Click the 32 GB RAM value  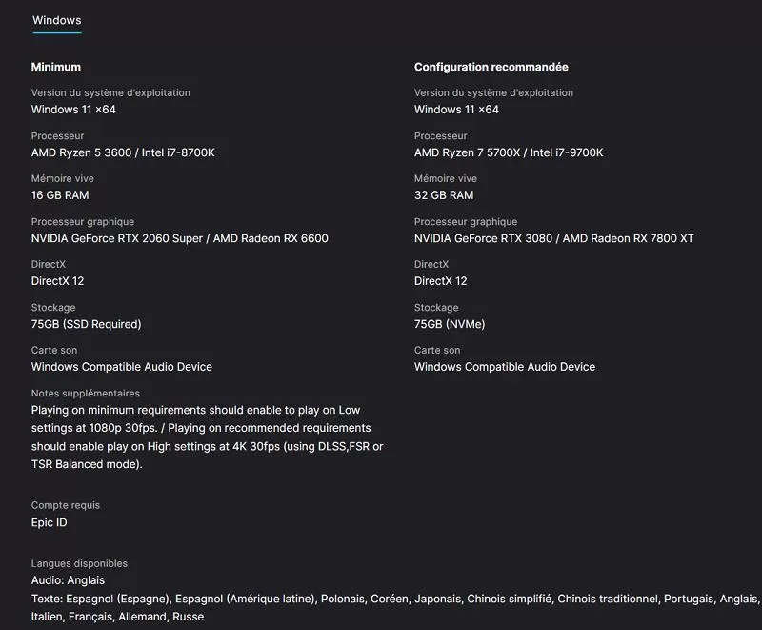(444, 195)
